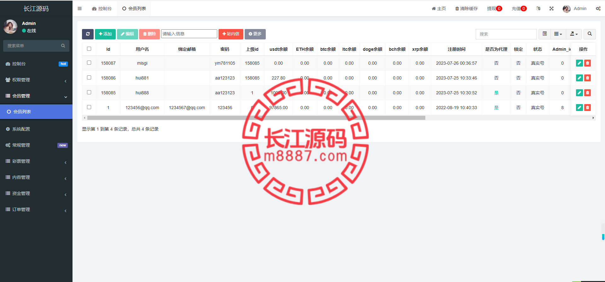
Task: Toggle lock status 否 for hui881
Action: 518,78
